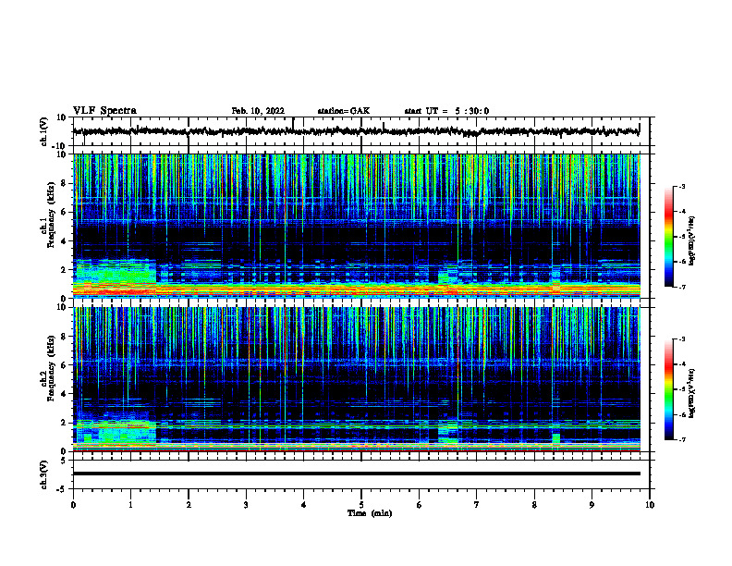Click the "ch.3(V)" axis label
732x566 pixels.
(x=44, y=475)
